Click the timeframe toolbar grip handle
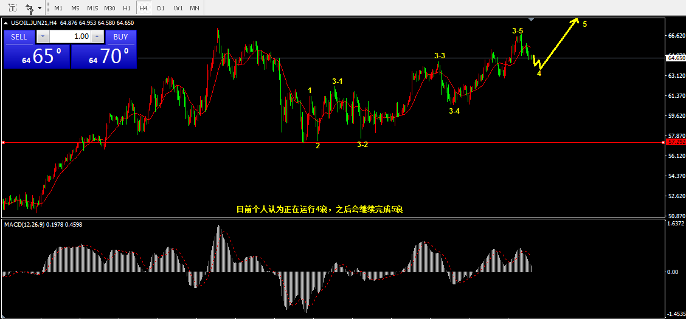The image size is (686, 319). [47, 8]
